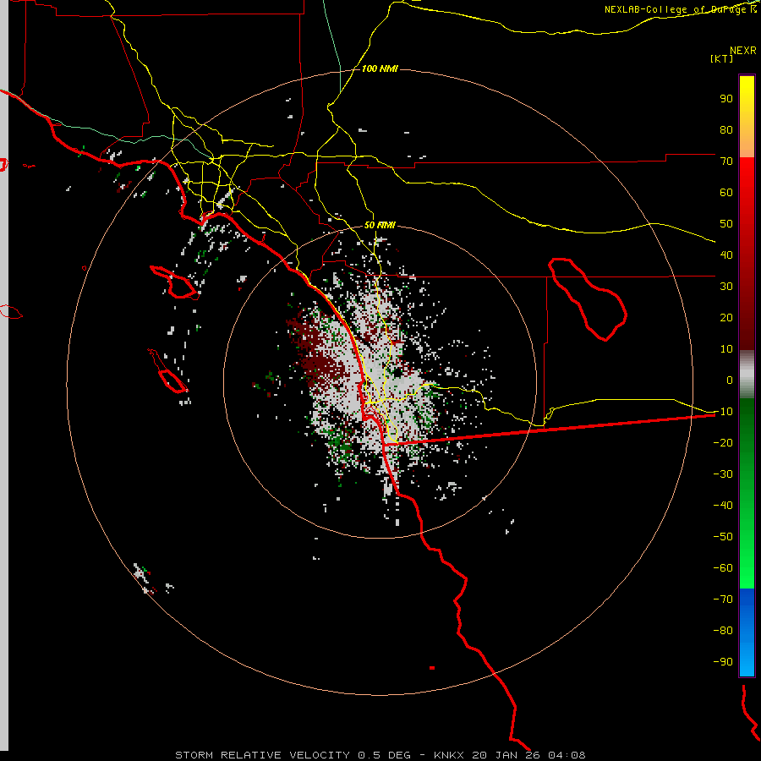Screen dimensions: 761x761
Task: Click the -80 value on the velocity scale
Action: click(x=723, y=631)
